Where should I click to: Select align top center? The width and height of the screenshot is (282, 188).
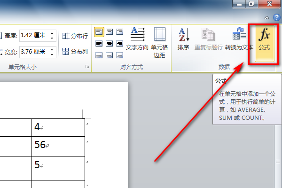110,32
